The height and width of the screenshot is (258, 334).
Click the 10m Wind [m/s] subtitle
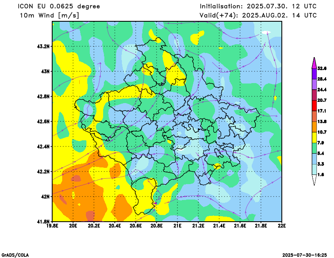[49, 15]
